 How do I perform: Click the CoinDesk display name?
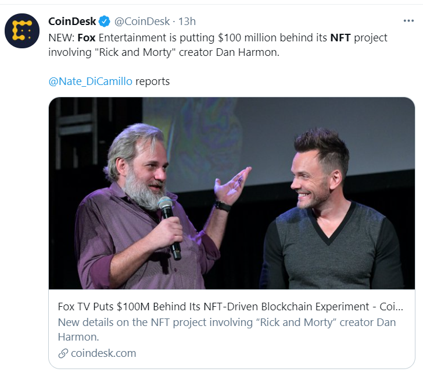72,22
